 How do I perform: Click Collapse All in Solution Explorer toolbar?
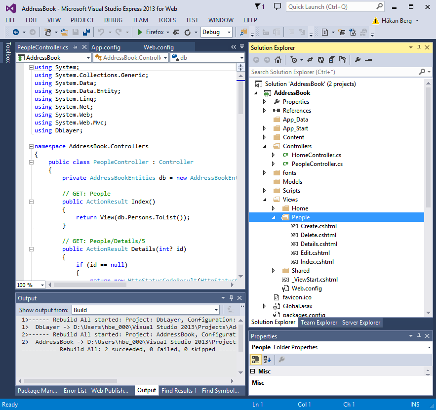(x=331, y=60)
